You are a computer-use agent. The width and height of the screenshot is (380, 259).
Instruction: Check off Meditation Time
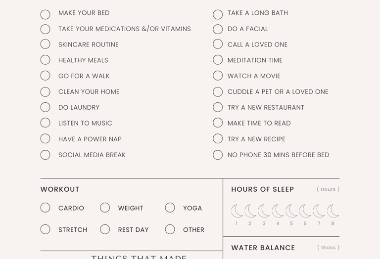click(218, 60)
